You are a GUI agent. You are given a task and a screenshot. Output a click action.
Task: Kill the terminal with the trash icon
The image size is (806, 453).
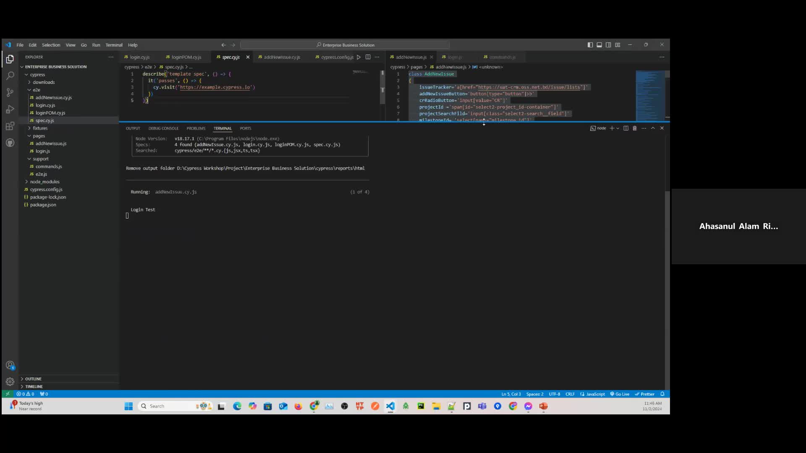tap(634, 128)
